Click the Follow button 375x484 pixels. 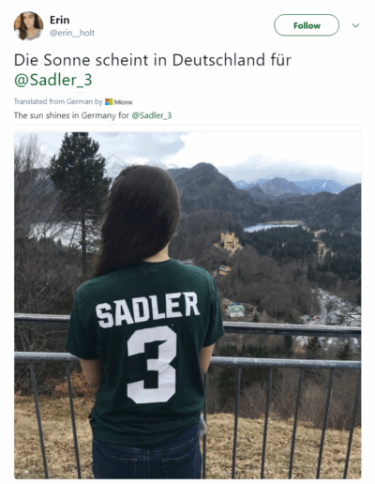307,25
